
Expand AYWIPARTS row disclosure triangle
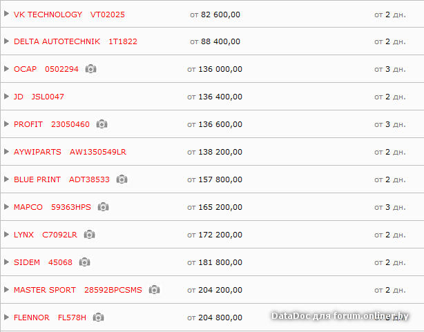click(7, 152)
